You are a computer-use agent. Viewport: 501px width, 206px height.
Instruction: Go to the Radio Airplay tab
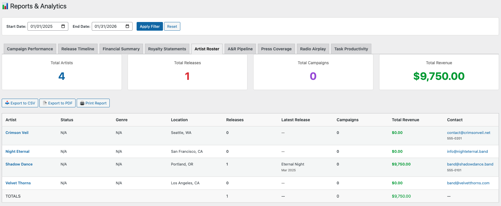pos(313,49)
